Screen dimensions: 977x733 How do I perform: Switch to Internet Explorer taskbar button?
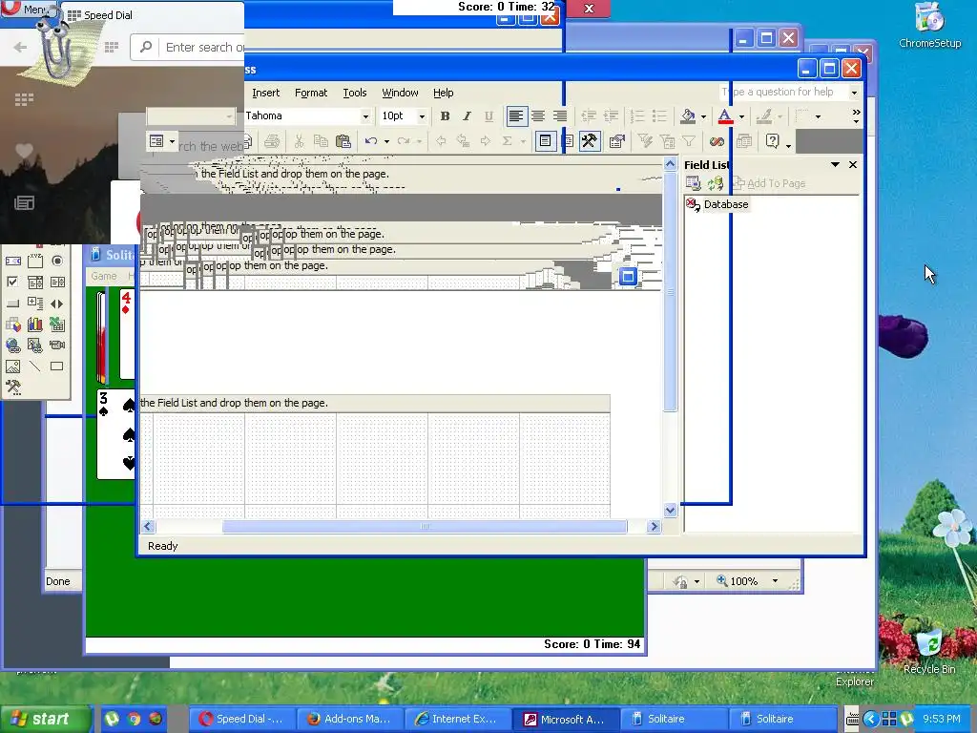(458, 719)
